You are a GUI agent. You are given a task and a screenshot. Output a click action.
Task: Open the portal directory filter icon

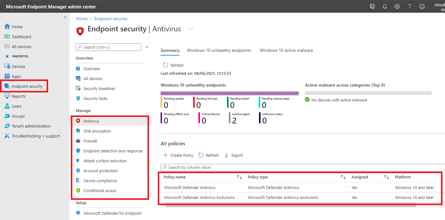tap(372, 7)
